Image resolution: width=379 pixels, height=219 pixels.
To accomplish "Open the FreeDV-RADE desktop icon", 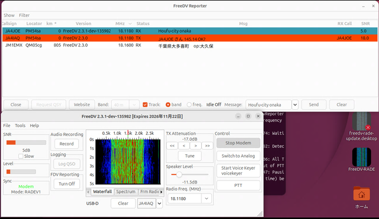I will click(x=361, y=159).
